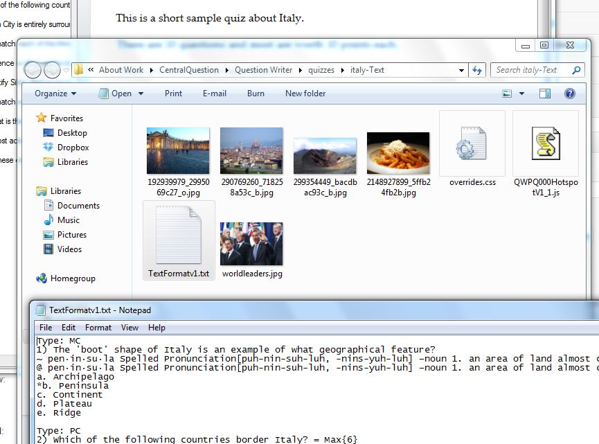Click the change view icon

pos(506,94)
